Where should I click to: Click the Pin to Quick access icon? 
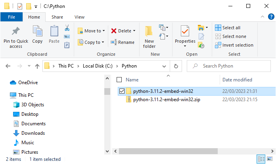point(16,32)
